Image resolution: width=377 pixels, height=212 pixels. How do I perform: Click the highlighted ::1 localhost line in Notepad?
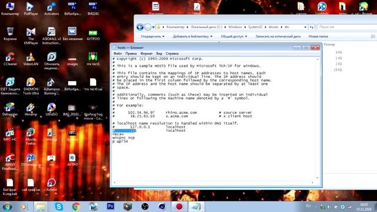point(149,131)
